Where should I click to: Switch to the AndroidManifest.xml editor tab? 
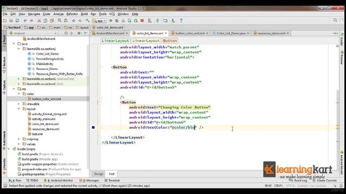click(110, 33)
